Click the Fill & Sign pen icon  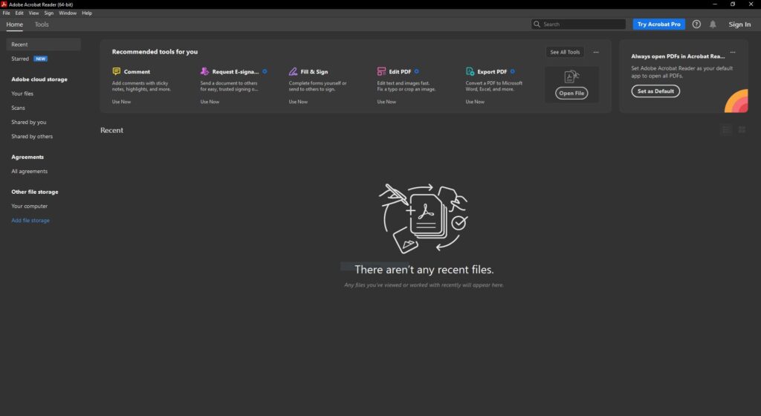(x=293, y=71)
